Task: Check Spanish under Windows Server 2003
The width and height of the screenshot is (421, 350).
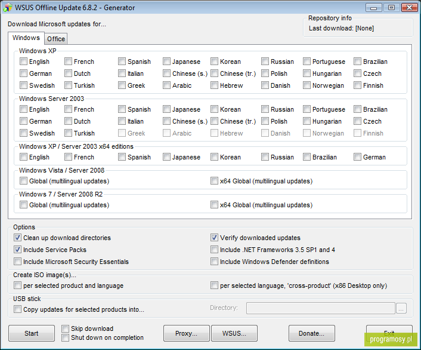Action: pyautogui.click(x=122, y=109)
